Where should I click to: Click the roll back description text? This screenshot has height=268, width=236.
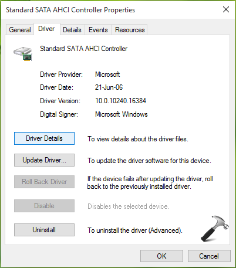(150, 182)
